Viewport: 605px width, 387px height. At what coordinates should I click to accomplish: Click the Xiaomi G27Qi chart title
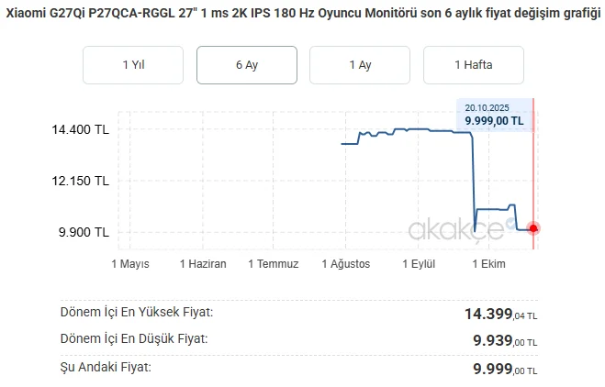302,17
